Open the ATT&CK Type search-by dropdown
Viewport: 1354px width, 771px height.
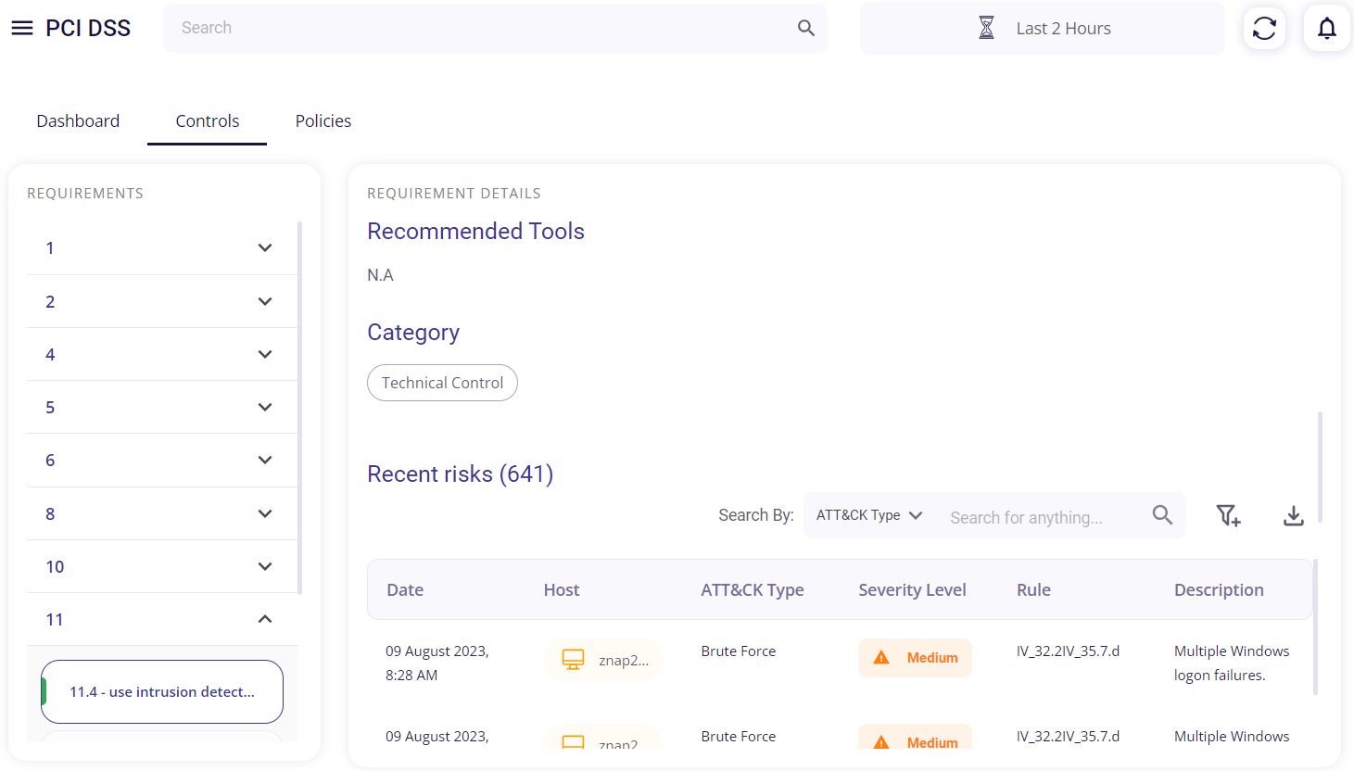coord(868,515)
